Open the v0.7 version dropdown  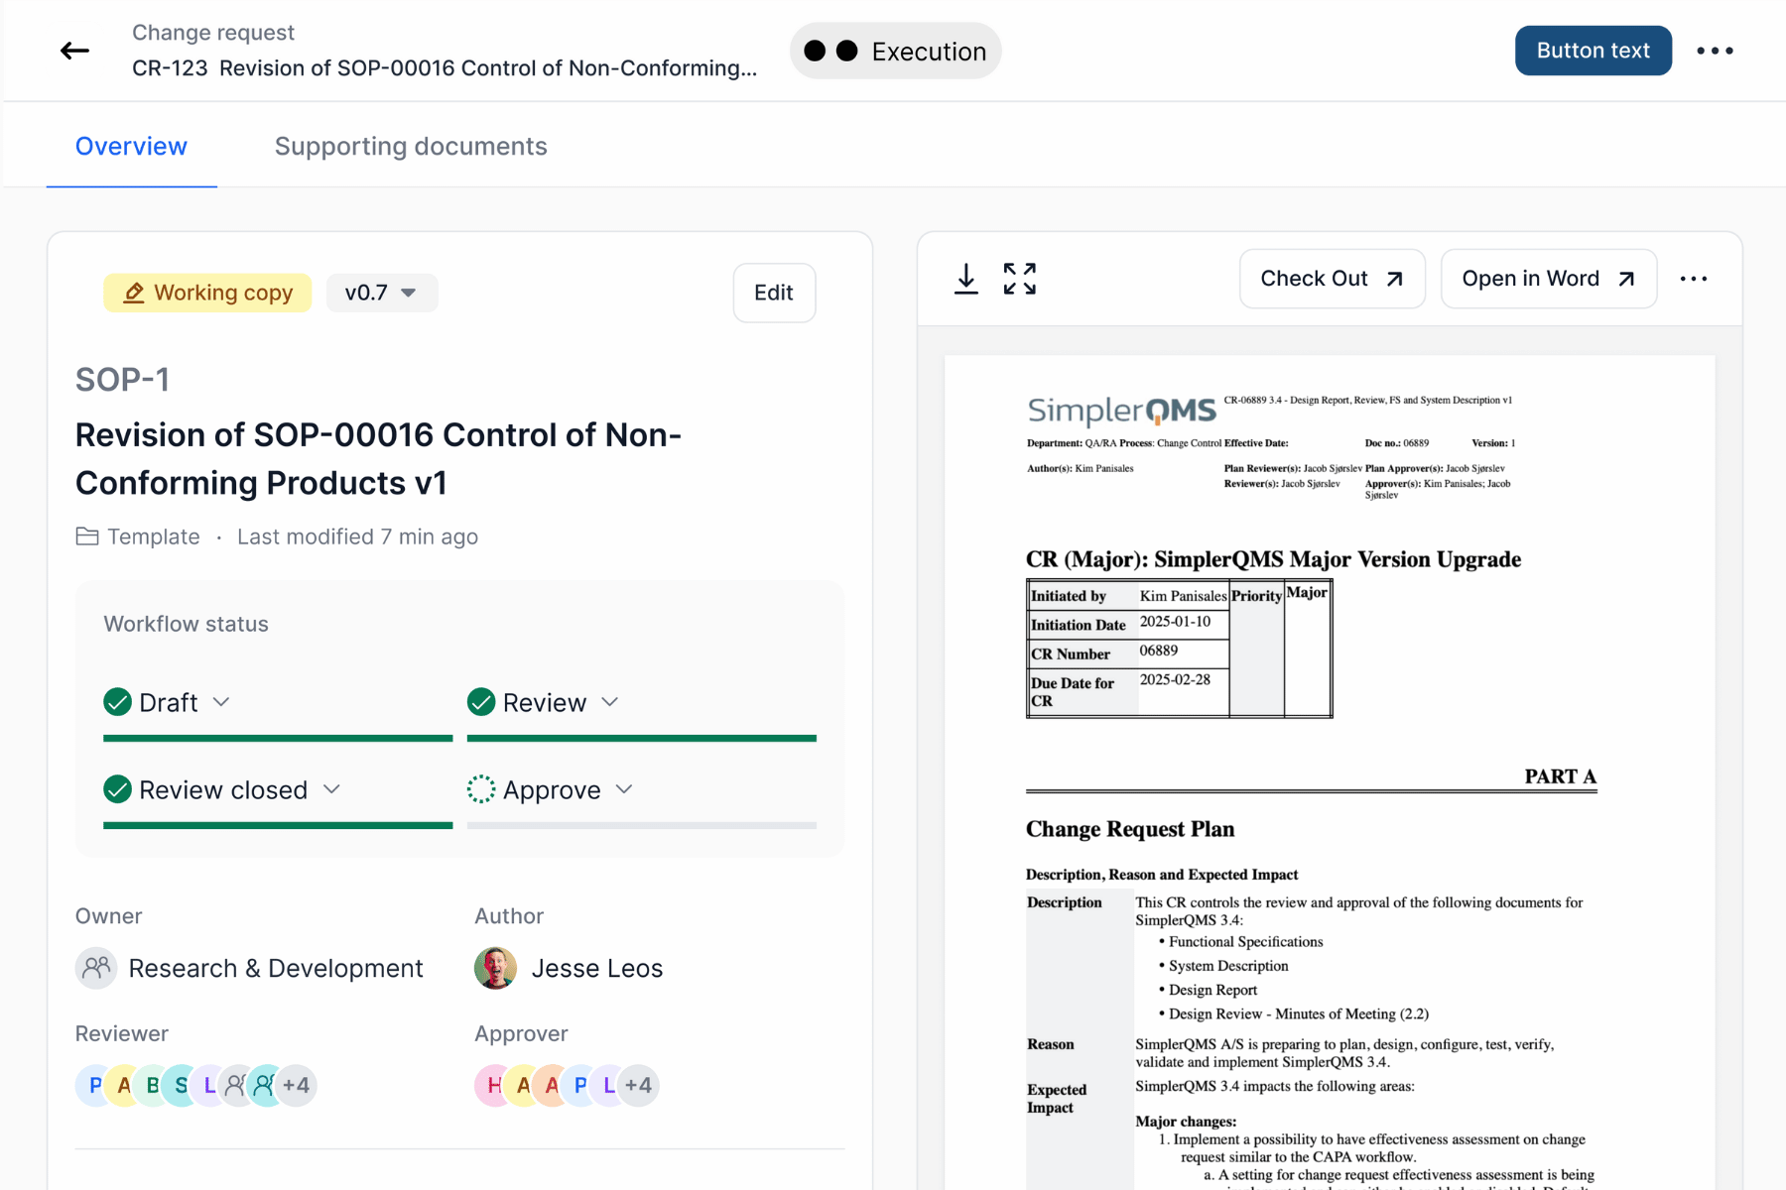pyautogui.click(x=382, y=293)
